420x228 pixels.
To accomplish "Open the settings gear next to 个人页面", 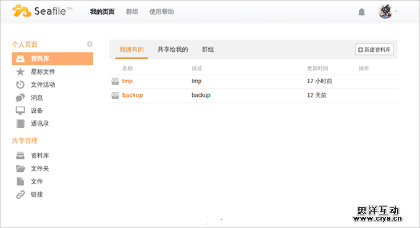I will [90, 44].
